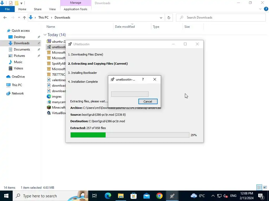This screenshot has width=269, height=201.
Task: Collapse the Today (14) group
Action: (45, 35)
